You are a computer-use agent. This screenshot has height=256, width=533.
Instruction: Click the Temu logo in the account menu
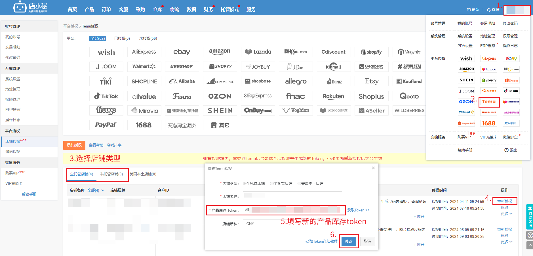click(x=489, y=102)
